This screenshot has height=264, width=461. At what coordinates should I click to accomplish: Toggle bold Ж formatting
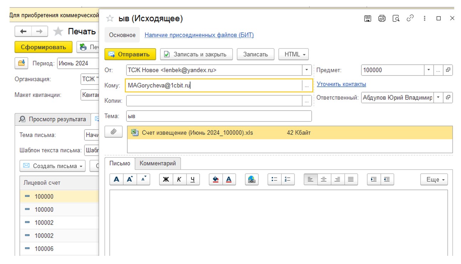click(166, 179)
